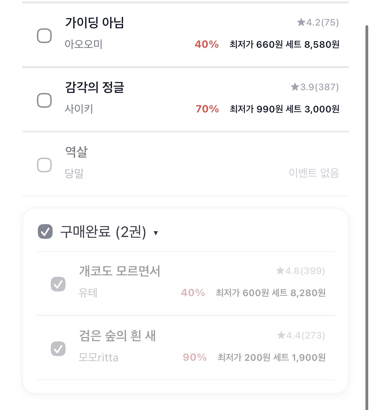Open the 감각의 정글 title
This screenshot has width=371, height=410.
[94, 87]
